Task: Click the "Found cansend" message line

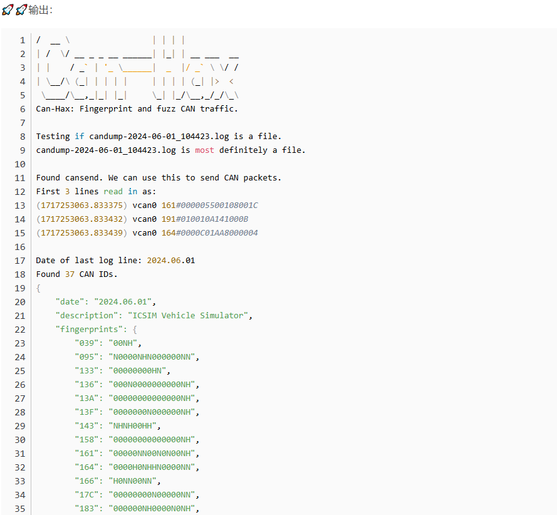Action: pos(159,177)
